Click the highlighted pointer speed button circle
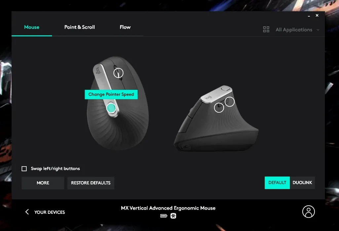The height and width of the screenshot is (231, 339). point(111,108)
